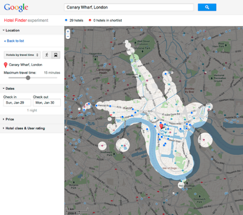Open the Hotel Finder experiment link
The width and height of the screenshot is (243, 215).
click(x=26, y=20)
